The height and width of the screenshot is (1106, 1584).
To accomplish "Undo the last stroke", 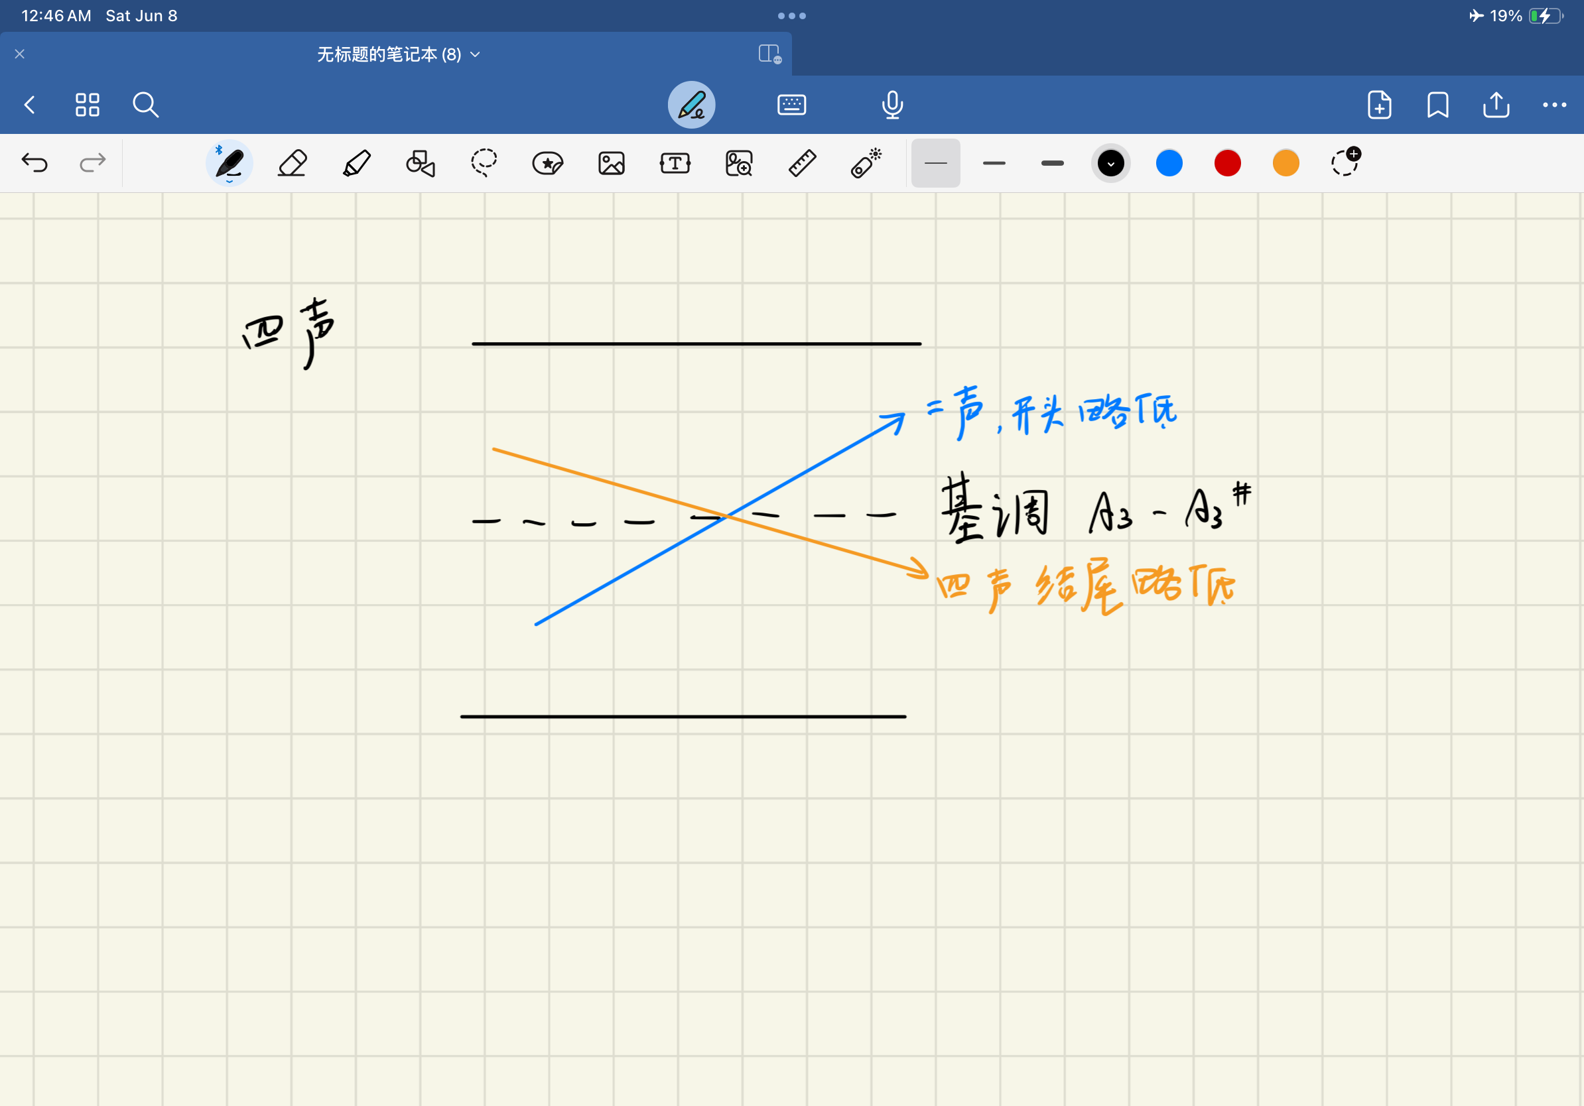I will (34, 163).
